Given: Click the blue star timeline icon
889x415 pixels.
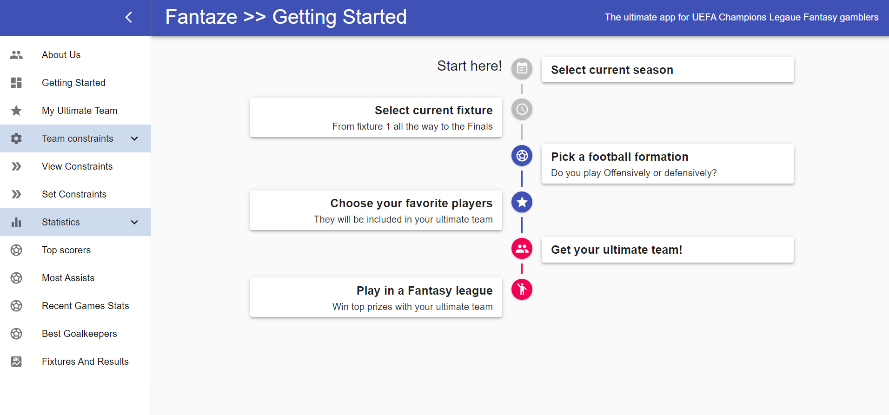Looking at the screenshot, I should pos(522,202).
